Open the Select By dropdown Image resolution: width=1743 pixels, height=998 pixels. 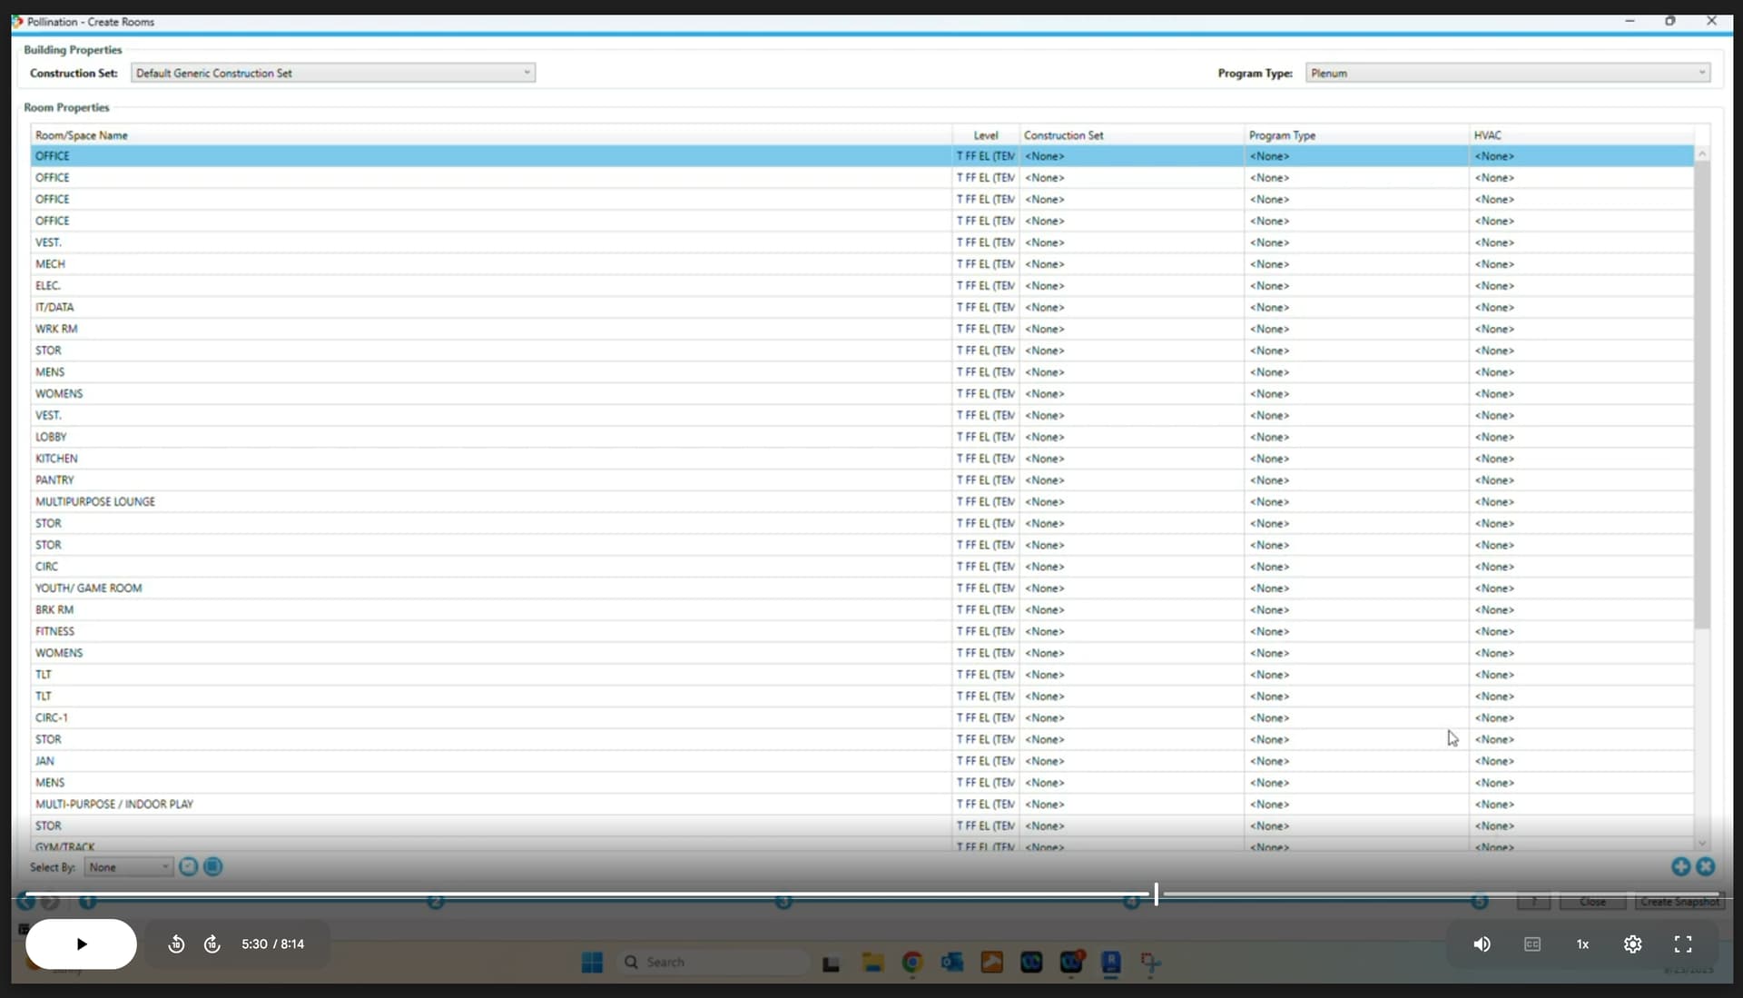(128, 867)
